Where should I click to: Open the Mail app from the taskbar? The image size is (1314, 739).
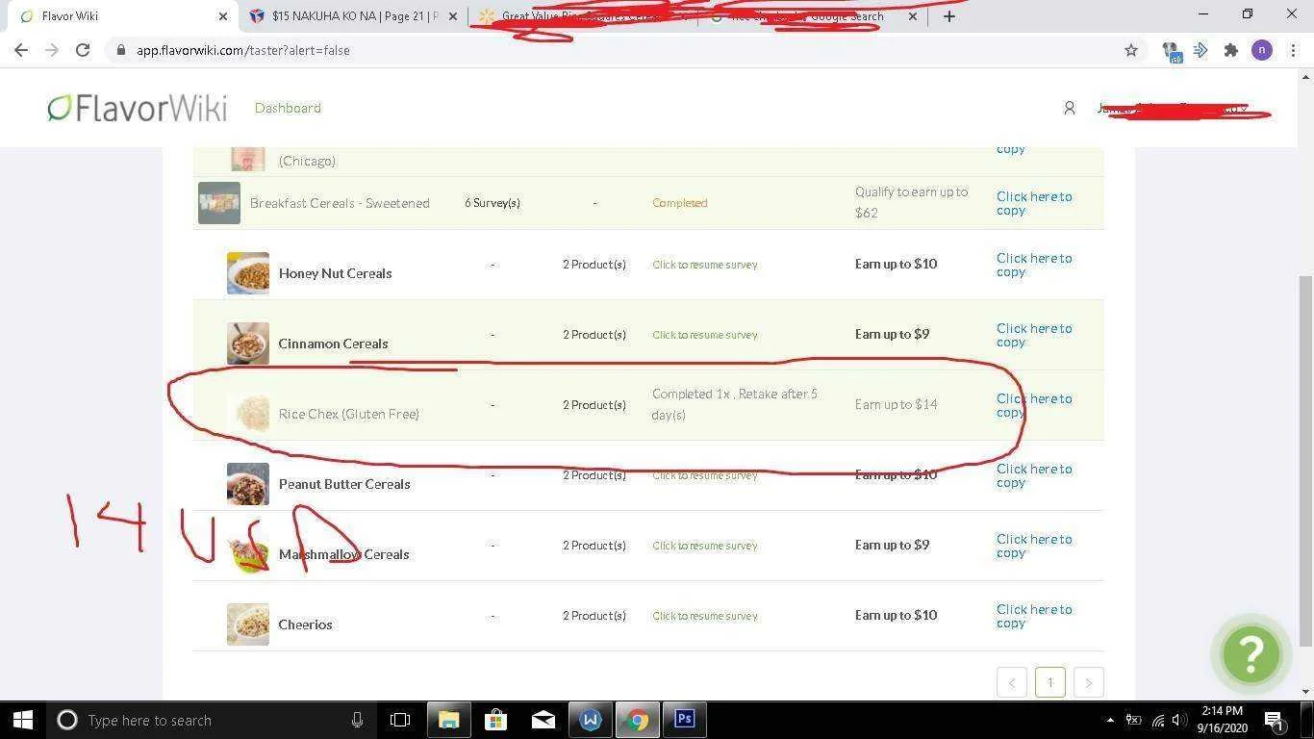click(x=543, y=720)
